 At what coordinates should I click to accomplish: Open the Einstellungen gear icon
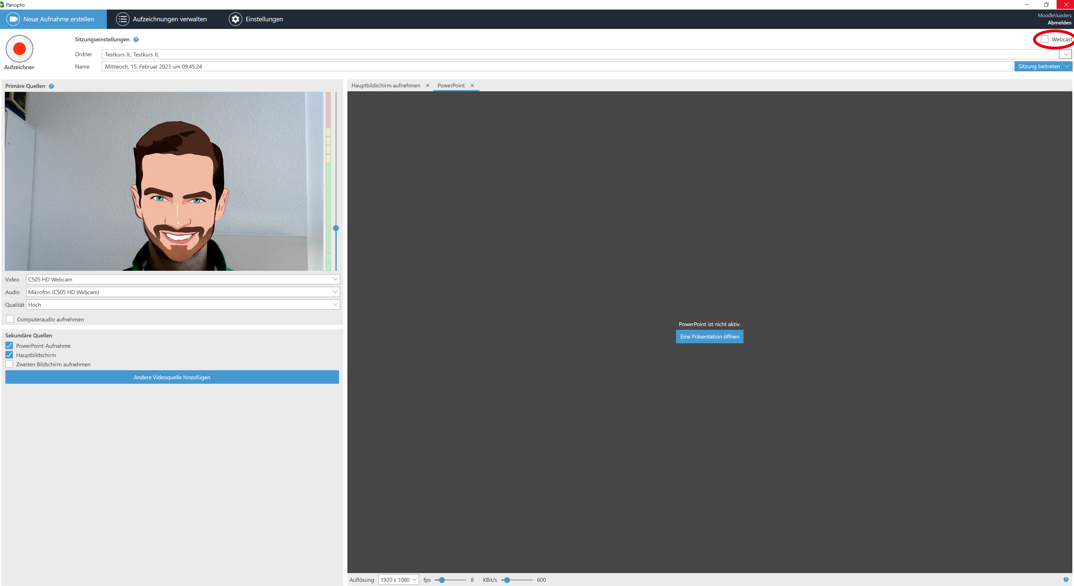point(235,19)
